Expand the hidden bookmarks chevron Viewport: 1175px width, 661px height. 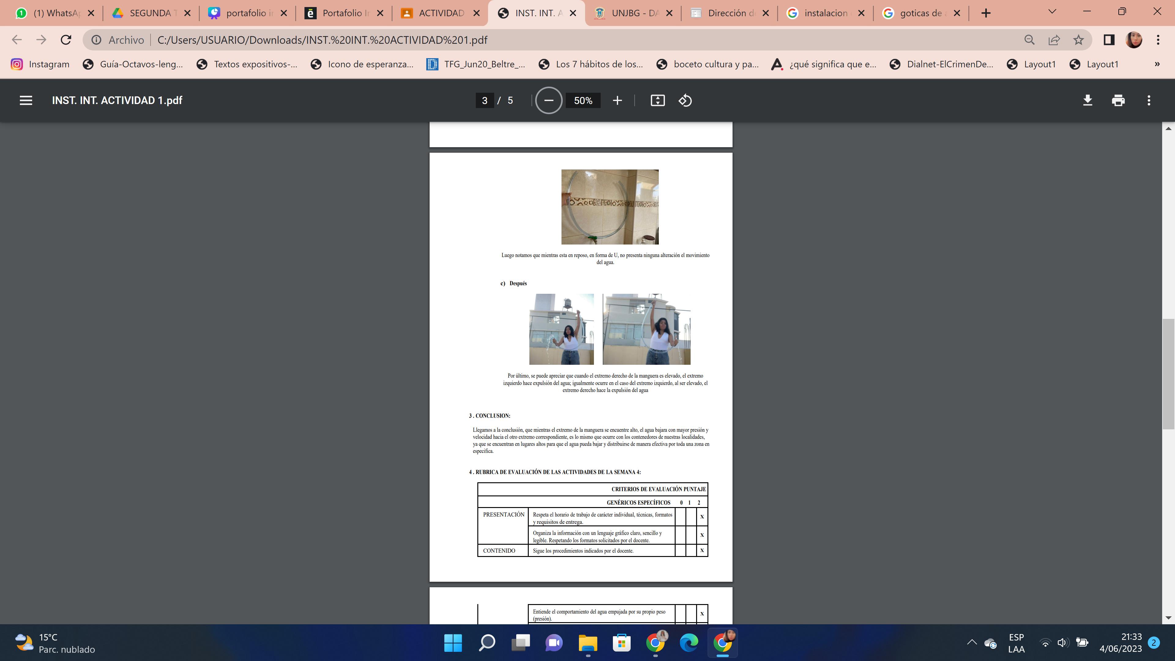(1157, 64)
